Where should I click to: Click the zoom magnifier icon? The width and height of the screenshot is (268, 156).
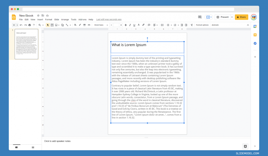[x=40, y=25]
